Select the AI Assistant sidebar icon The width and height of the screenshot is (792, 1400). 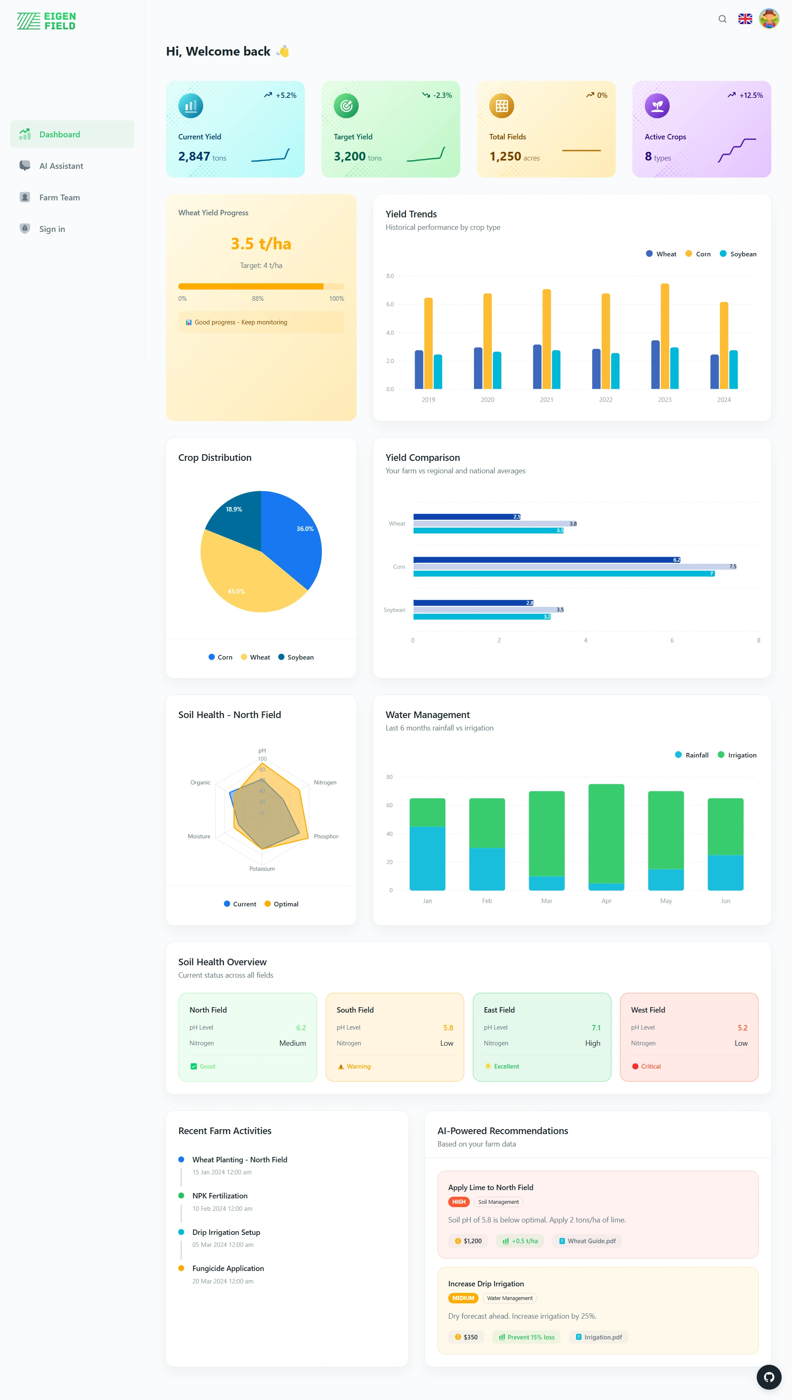click(x=25, y=166)
